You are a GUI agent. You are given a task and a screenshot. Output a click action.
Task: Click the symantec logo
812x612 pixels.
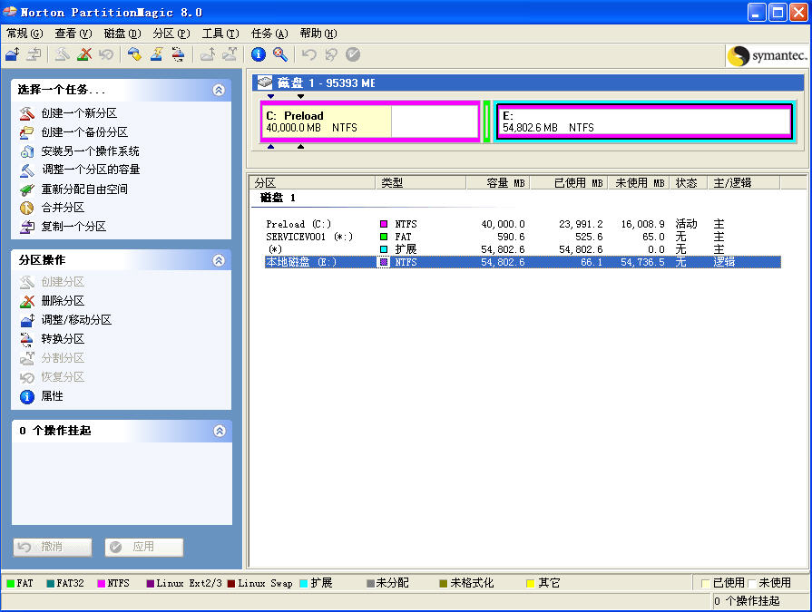point(767,55)
